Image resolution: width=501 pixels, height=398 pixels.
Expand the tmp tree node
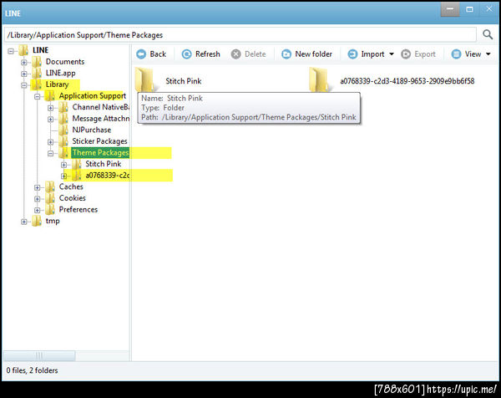tap(24, 222)
